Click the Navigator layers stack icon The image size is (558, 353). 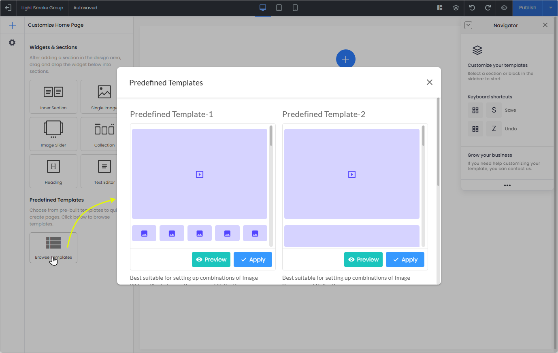pos(477,50)
